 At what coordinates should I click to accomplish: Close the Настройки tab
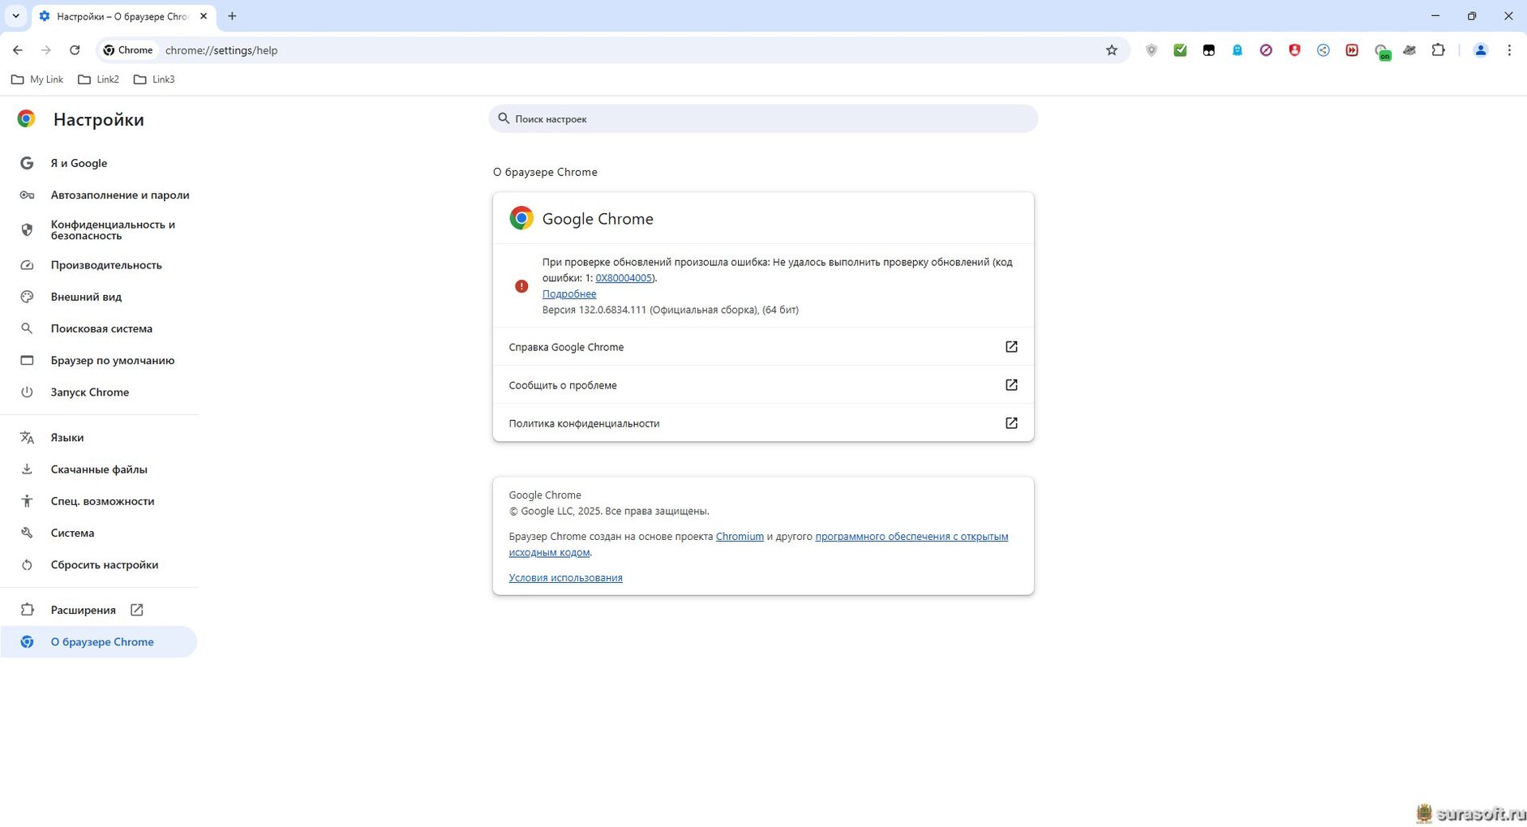coord(204,16)
